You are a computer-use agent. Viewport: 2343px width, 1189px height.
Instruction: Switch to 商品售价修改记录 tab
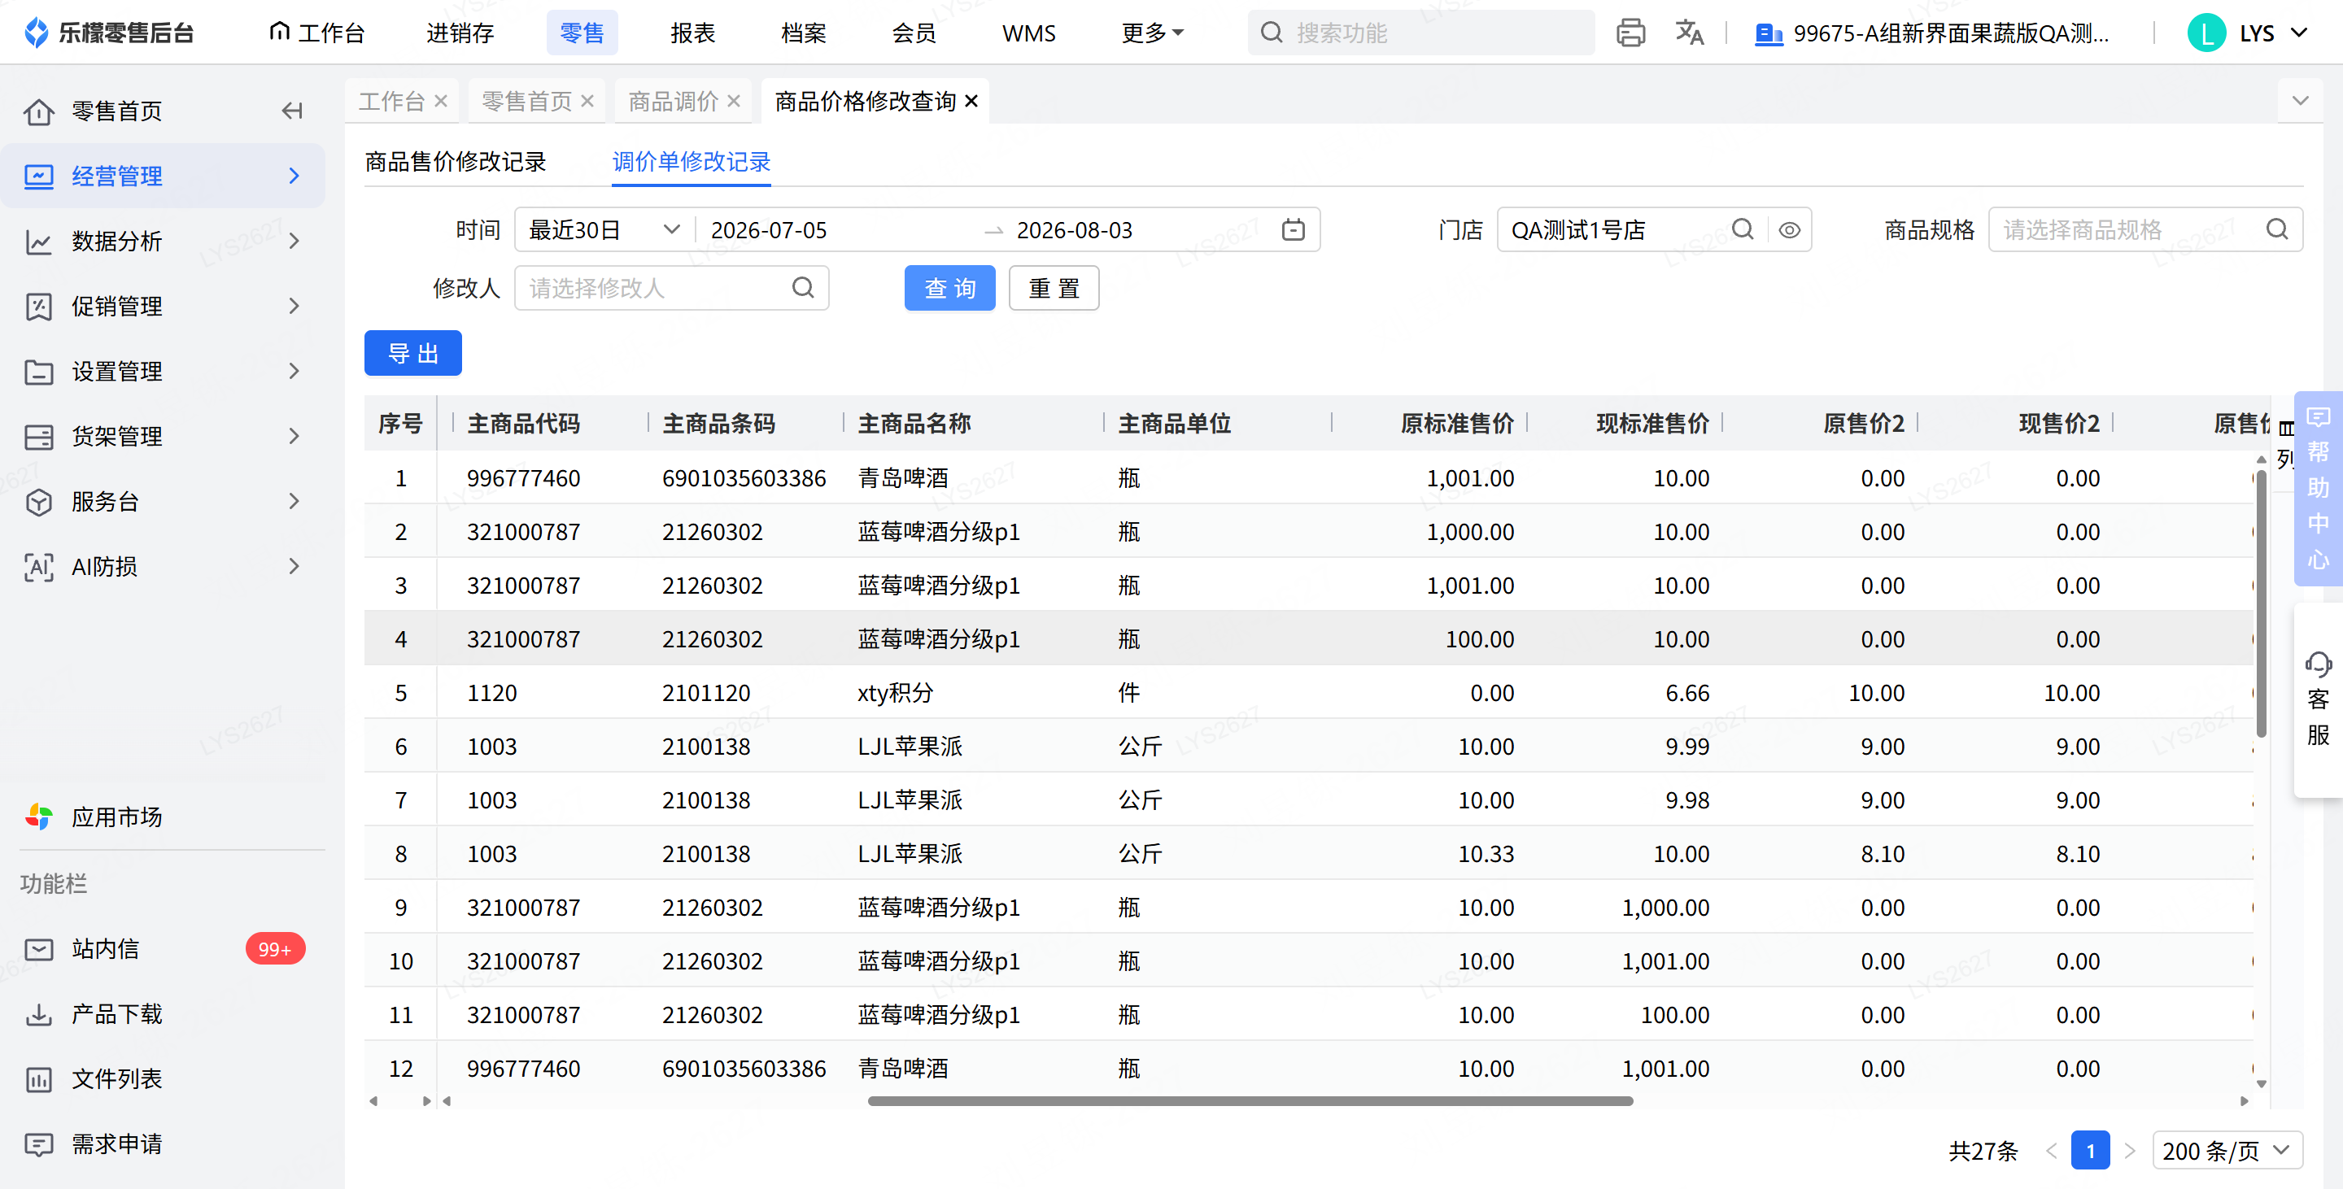[x=456, y=162]
